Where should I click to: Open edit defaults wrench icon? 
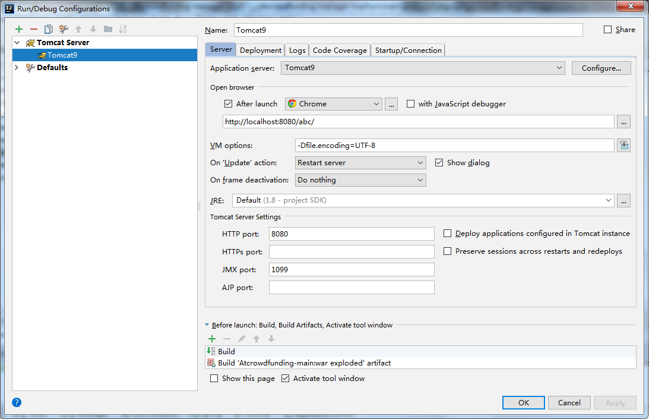point(64,29)
